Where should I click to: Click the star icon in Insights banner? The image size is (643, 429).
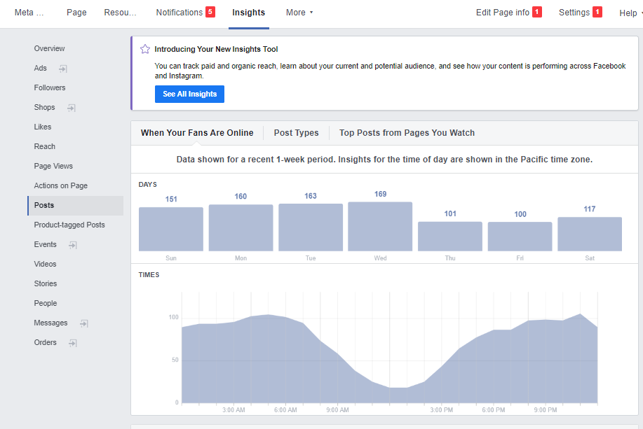pyautogui.click(x=145, y=49)
